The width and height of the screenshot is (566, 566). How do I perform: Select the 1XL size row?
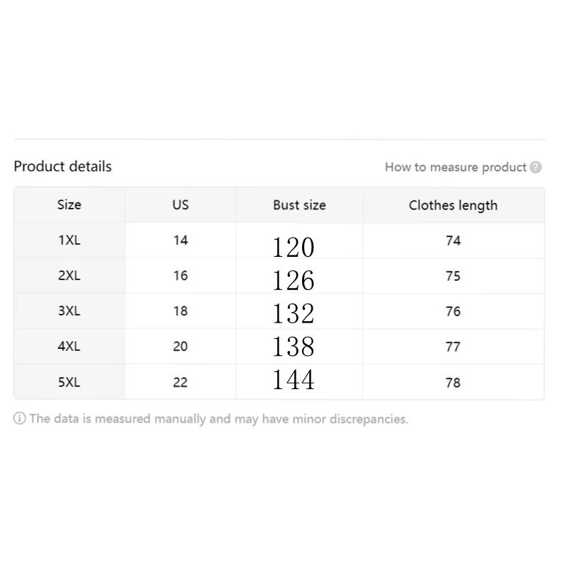[69, 240]
